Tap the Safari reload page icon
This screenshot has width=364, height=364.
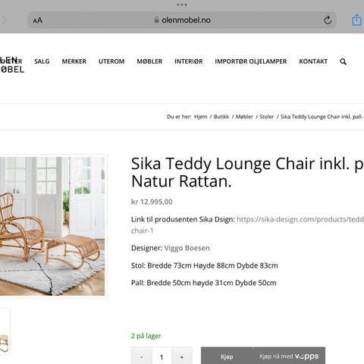tap(328, 20)
